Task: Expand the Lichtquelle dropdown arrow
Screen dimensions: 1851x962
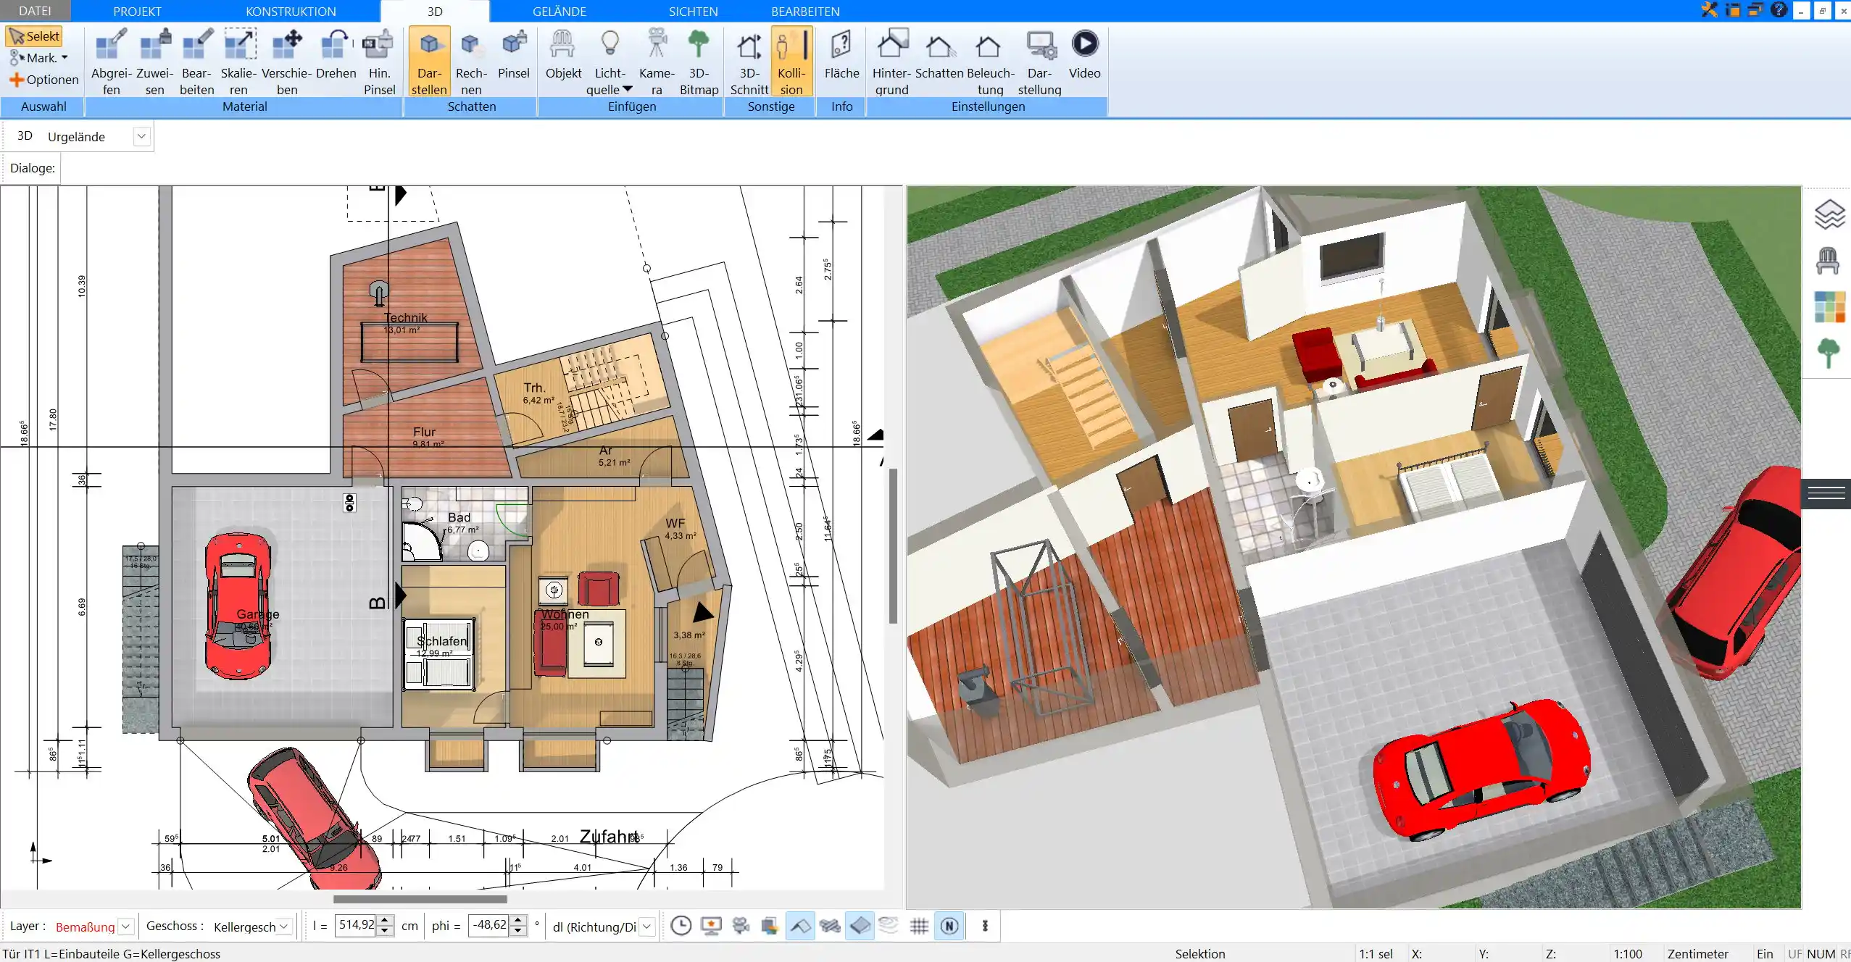Action: coord(628,89)
